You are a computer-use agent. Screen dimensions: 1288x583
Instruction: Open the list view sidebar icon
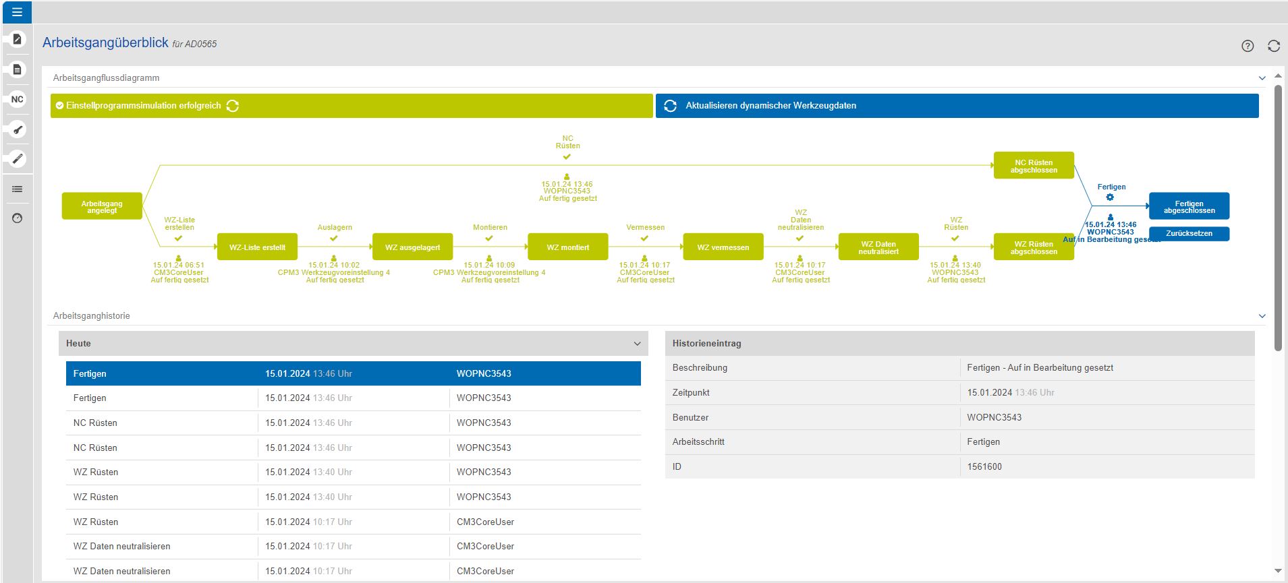tap(18, 189)
